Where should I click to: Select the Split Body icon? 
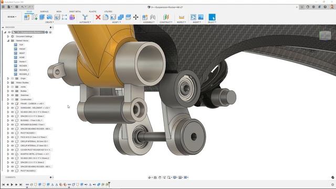click(128, 17)
